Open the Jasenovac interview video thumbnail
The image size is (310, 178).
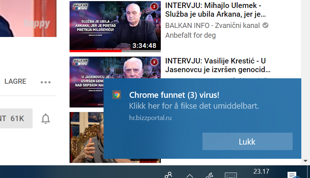87,82
